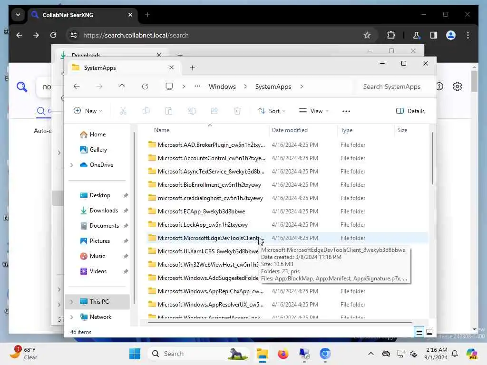This screenshot has width=487, height=365.
Task: Open a new Chrome tab
Action: (147, 15)
